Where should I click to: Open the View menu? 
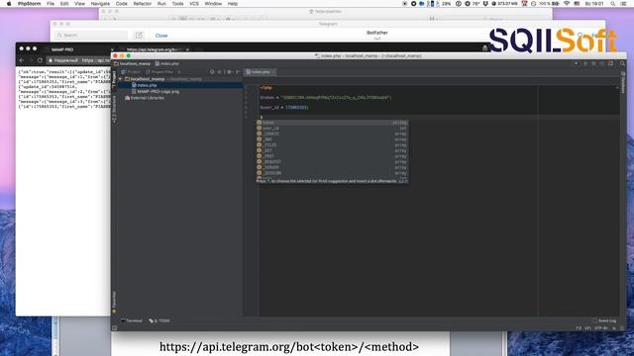point(79,4)
